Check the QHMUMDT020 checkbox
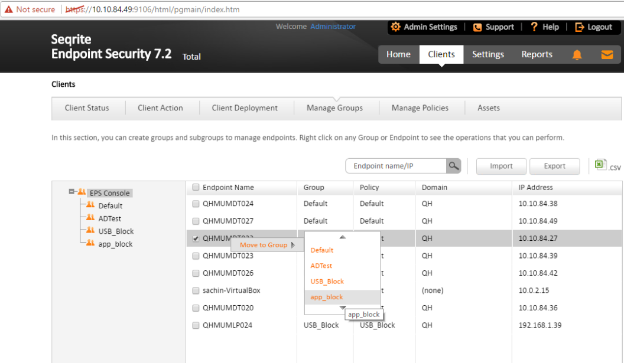Viewport: 624px width, 363px height. pyautogui.click(x=196, y=308)
